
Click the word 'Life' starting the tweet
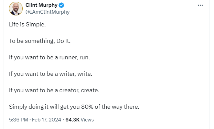[x=14, y=24]
